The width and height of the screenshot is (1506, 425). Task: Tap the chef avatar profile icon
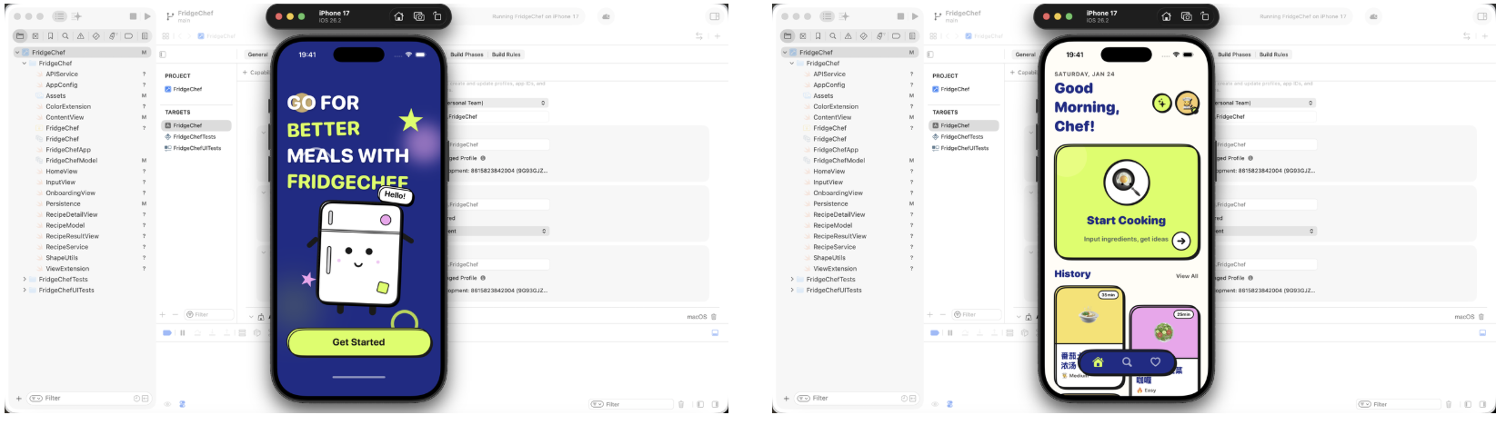coord(1187,103)
